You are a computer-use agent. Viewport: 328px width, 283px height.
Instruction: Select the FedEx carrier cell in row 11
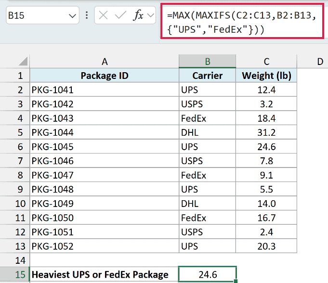point(207,218)
